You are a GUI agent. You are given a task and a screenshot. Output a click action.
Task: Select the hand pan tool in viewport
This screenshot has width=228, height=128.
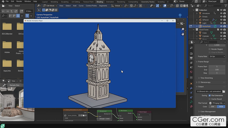(183, 34)
